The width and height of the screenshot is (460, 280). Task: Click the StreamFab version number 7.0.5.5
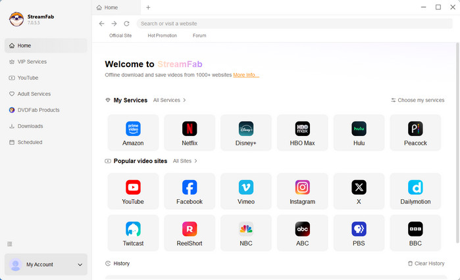pyautogui.click(x=34, y=23)
